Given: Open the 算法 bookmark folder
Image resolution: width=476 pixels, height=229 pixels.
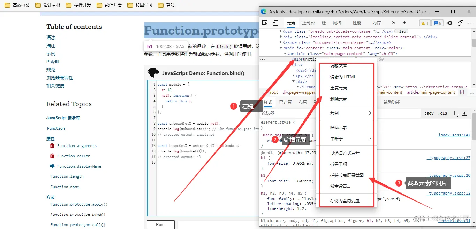Looking at the screenshot, I should (x=166, y=5).
